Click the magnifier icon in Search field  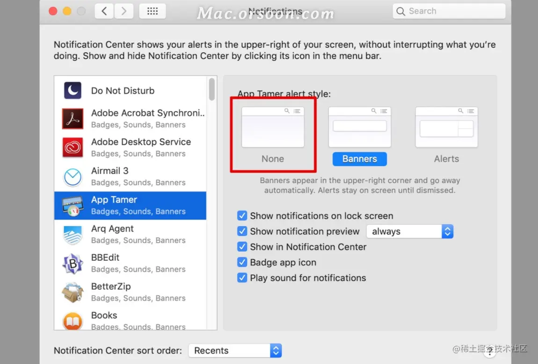coord(400,11)
